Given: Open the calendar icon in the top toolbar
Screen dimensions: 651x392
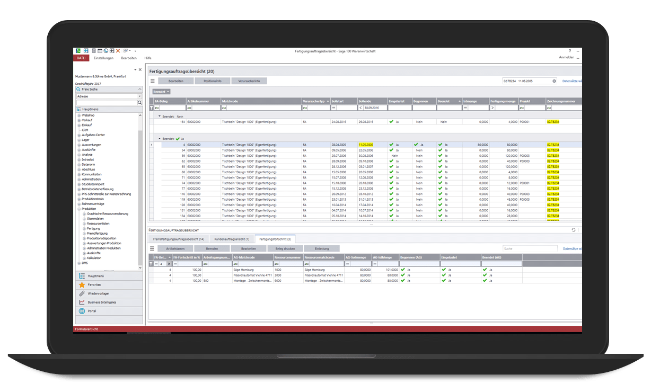Looking at the screenshot, I should pyautogui.click(x=100, y=50).
